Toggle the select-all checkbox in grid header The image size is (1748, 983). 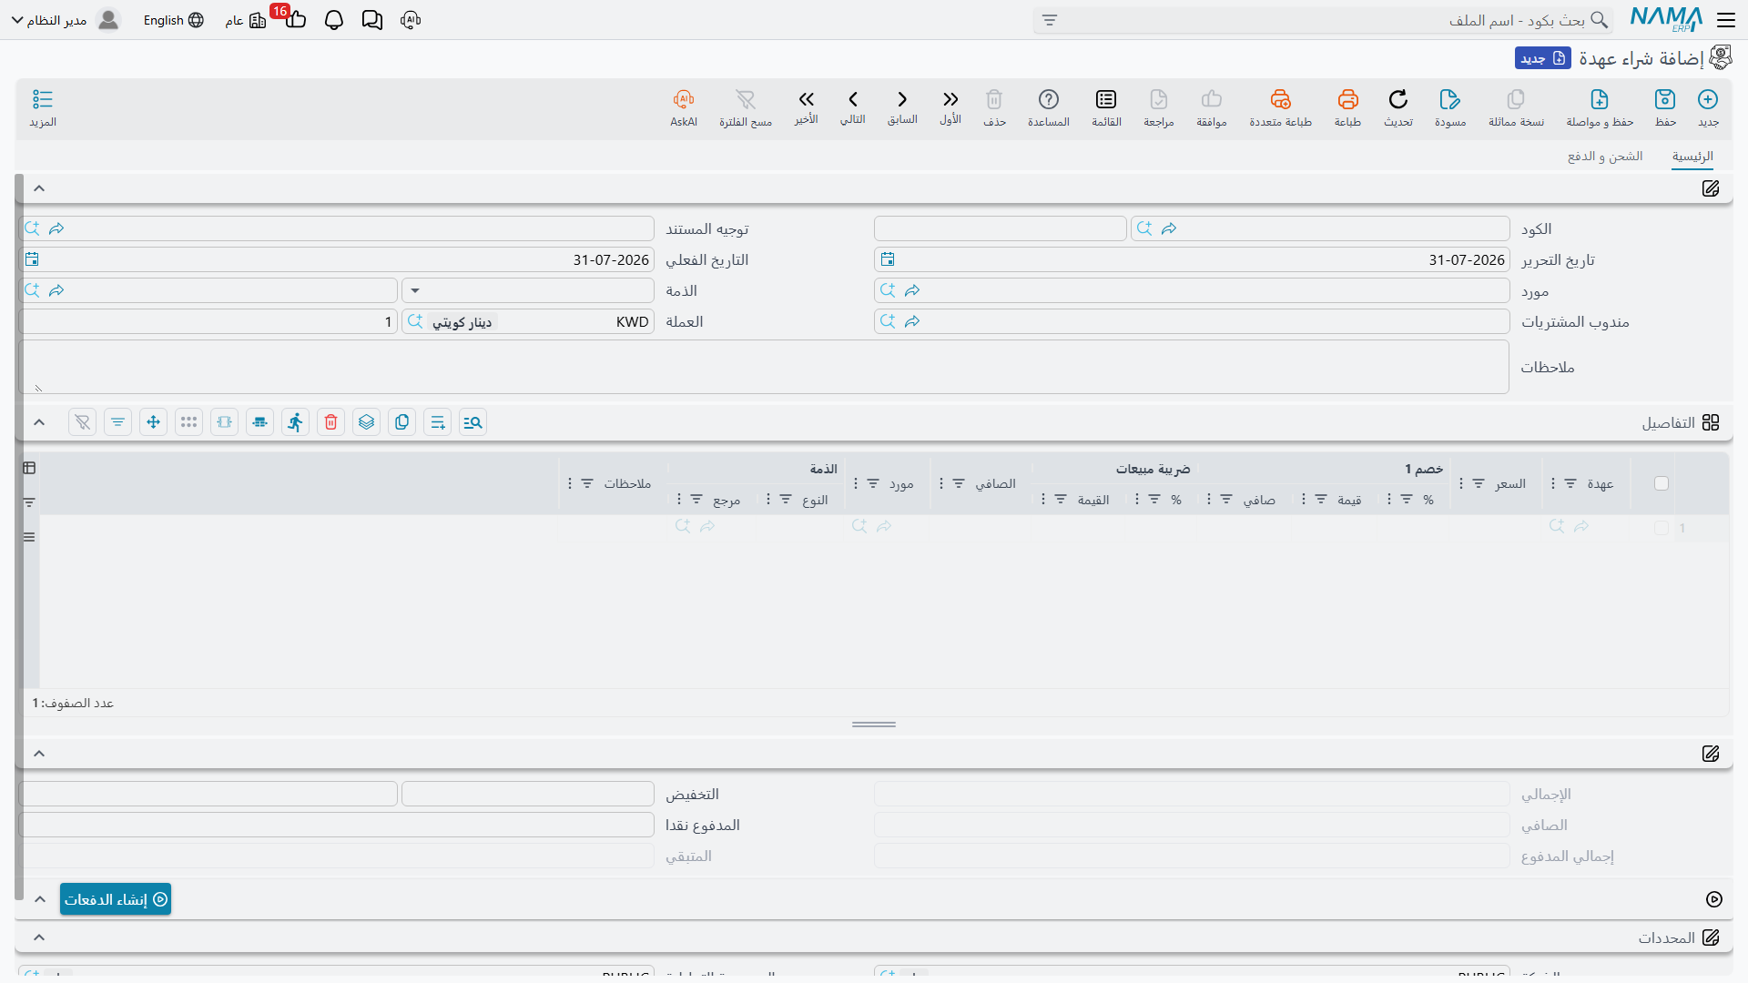(1662, 483)
